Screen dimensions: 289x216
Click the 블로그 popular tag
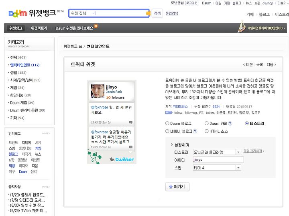(13, 154)
